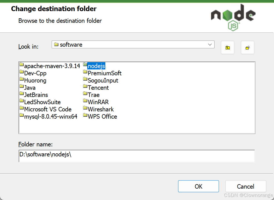Select the WPS Office folder icon

85,115
